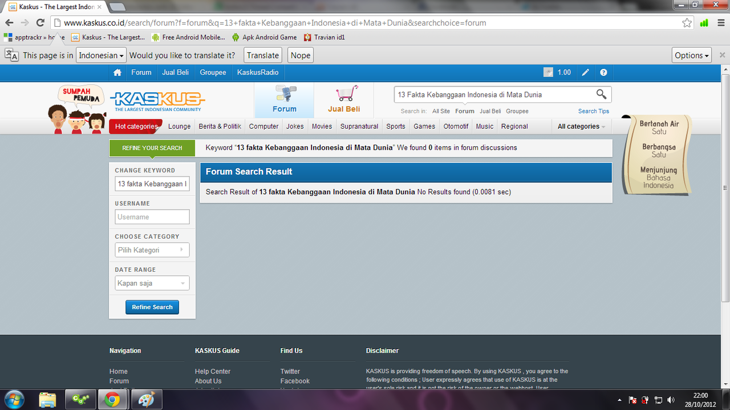Click the Facebook footer link
Screen dimensions: 730x410
coord(295,381)
